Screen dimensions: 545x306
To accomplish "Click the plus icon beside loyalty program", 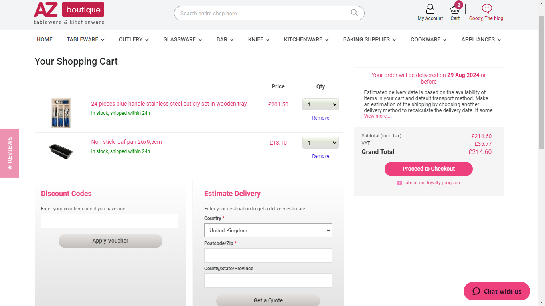I will tap(400, 183).
